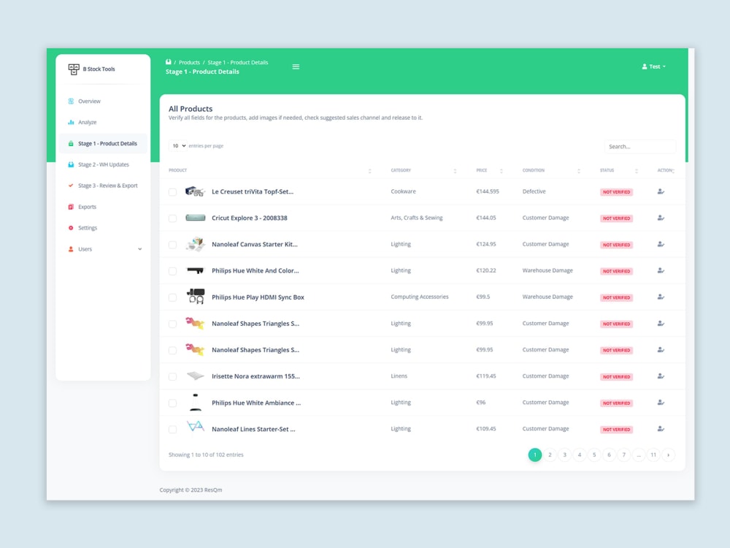Check the row for Irisette Nora extrawarm 155

click(172, 376)
